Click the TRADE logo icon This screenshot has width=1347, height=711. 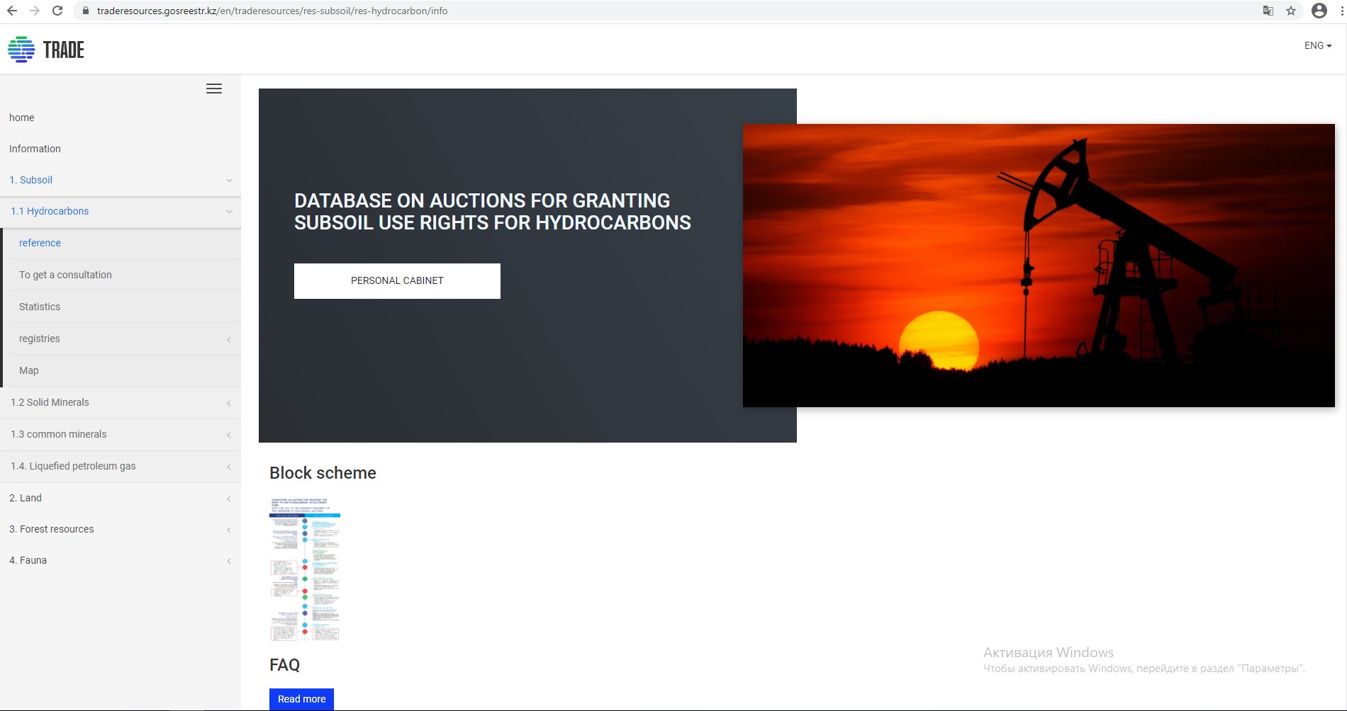(21, 50)
